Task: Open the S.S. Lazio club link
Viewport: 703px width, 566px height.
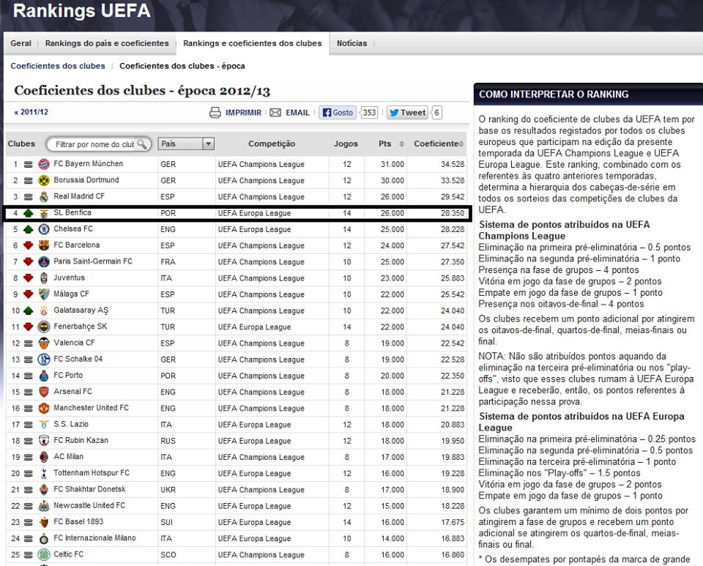Action: click(71, 424)
